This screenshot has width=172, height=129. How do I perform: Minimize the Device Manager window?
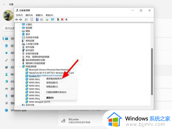133,10
